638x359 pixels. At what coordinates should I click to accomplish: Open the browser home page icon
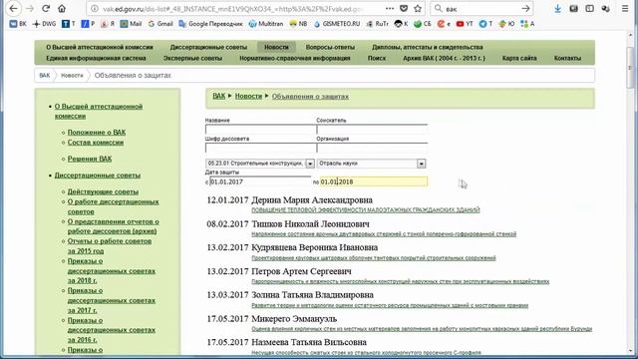click(62, 9)
